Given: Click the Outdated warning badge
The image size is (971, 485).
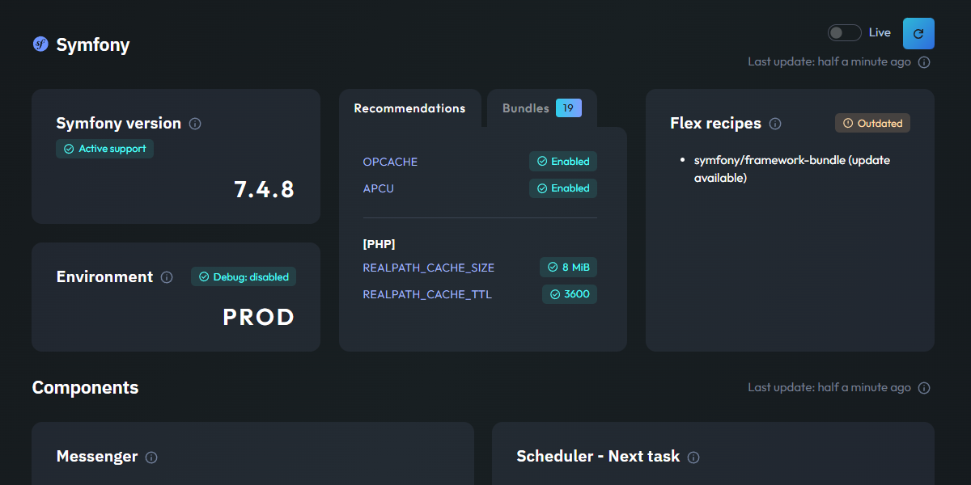Looking at the screenshot, I should pyautogui.click(x=873, y=124).
